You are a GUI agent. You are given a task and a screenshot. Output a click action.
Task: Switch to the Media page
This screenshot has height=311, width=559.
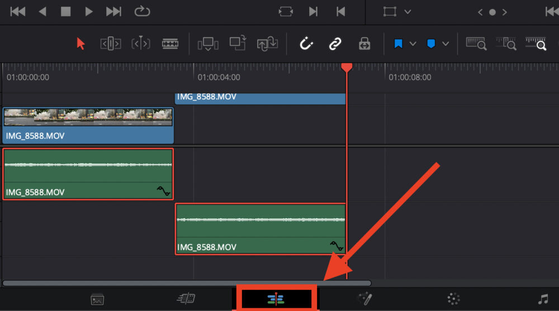[97, 299]
